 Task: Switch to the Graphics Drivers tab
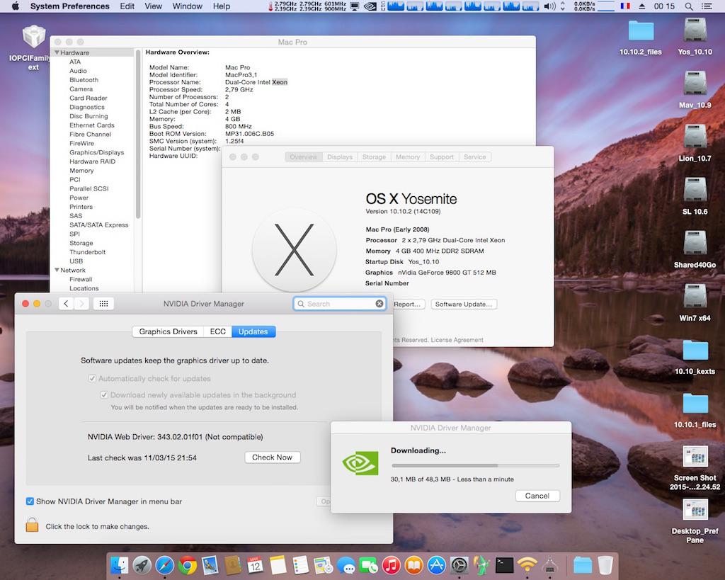pos(168,331)
